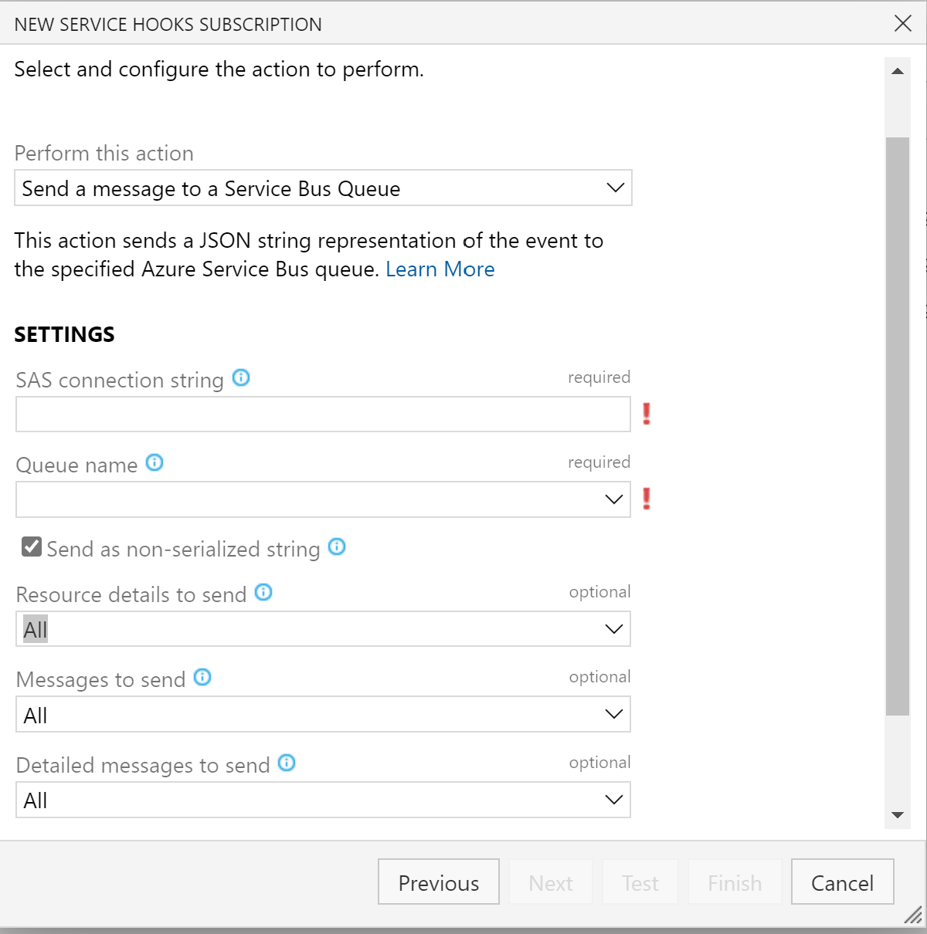Open Detailed messages to send dropdown
The height and width of the screenshot is (934, 927).
click(323, 800)
